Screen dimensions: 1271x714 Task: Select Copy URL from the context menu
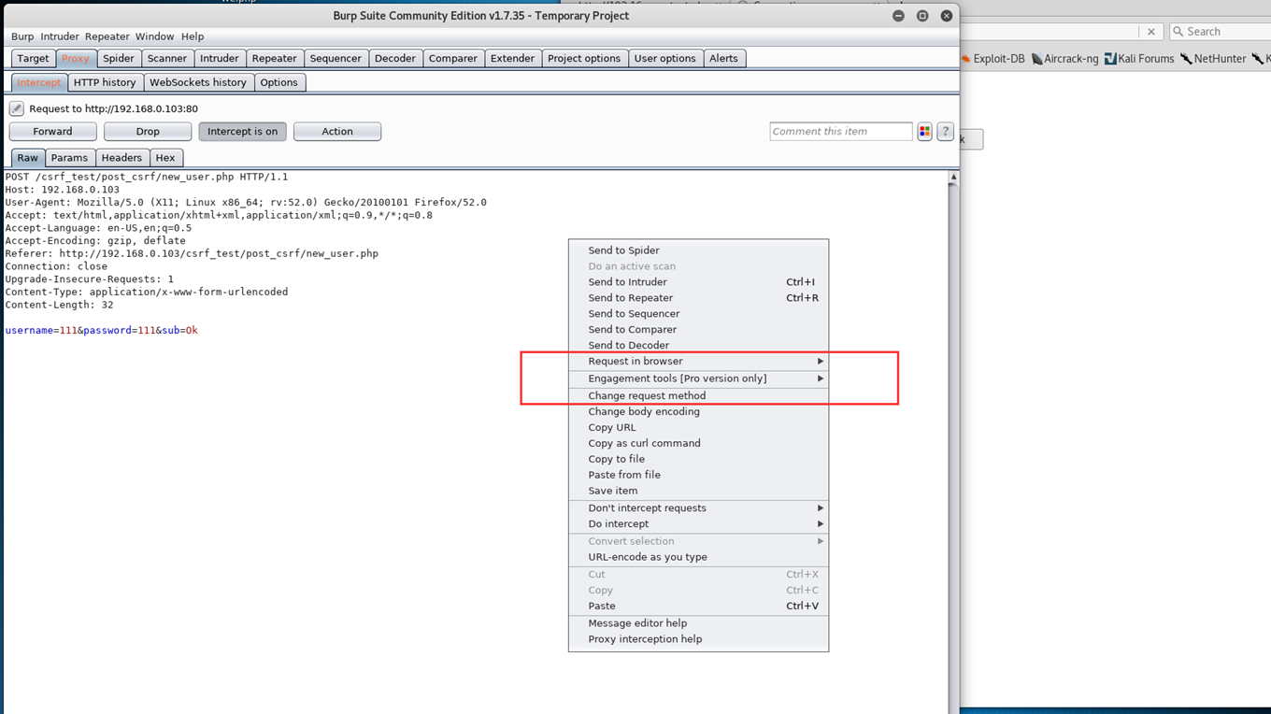coord(698,428)
